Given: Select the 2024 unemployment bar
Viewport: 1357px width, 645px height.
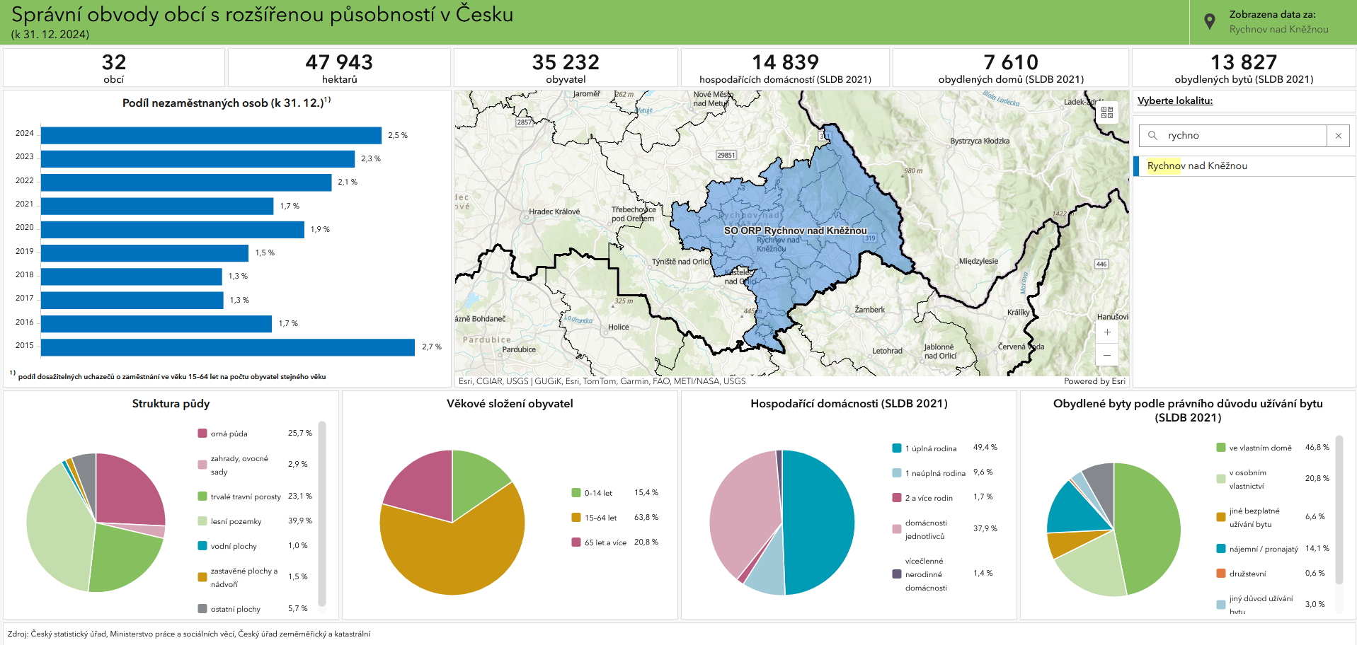Looking at the screenshot, I should click(x=211, y=135).
